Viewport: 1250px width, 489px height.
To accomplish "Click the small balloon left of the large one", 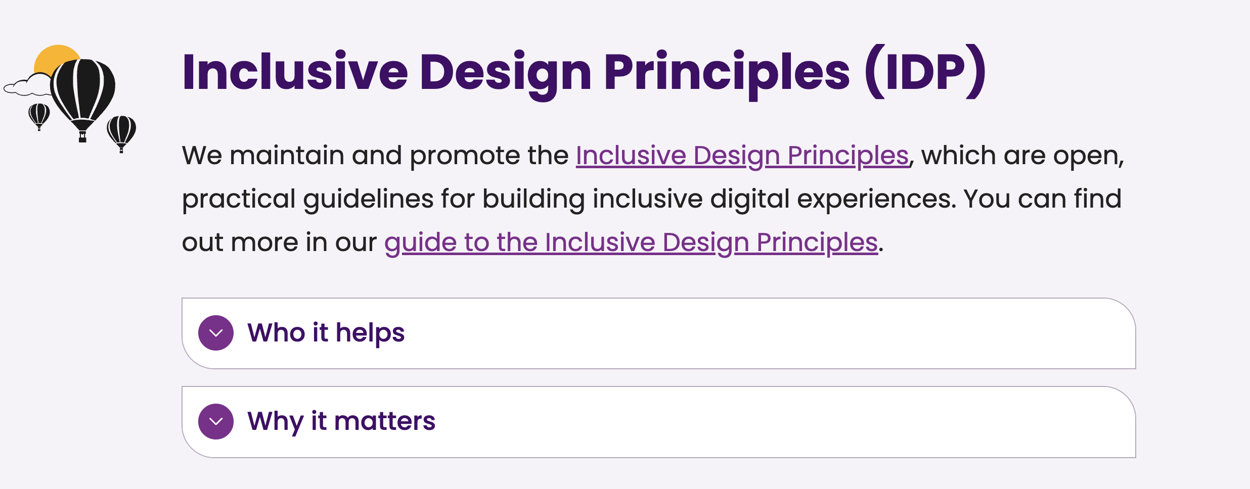I will [39, 114].
